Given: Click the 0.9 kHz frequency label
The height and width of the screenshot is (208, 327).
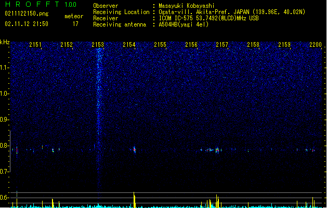Looking at the screenshot, I should 4,120.
